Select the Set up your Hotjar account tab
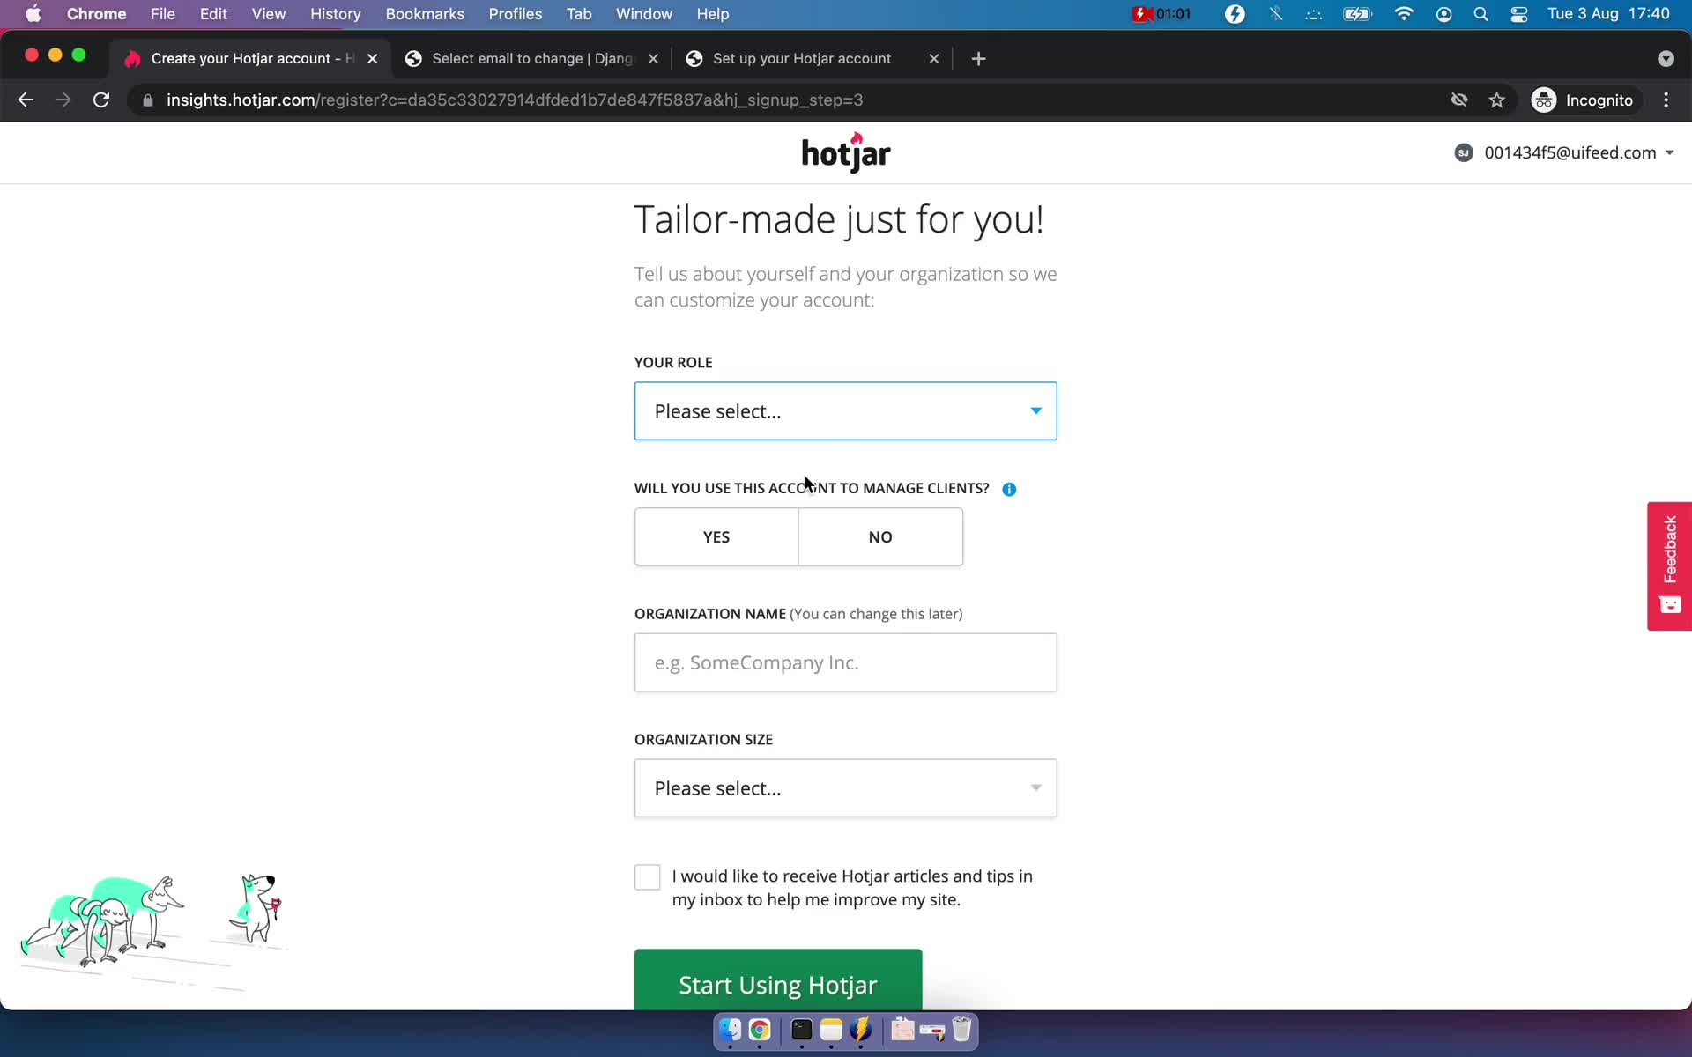This screenshot has width=1692, height=1057. (802, 57)
